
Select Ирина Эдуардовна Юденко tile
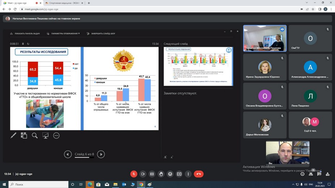click(265, 67)
